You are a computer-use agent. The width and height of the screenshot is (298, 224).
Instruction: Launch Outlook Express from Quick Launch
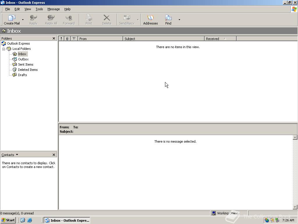pos(23,220)
